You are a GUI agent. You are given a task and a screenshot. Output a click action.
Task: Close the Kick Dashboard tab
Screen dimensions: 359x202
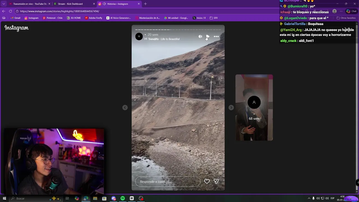(x=94, y=4)
